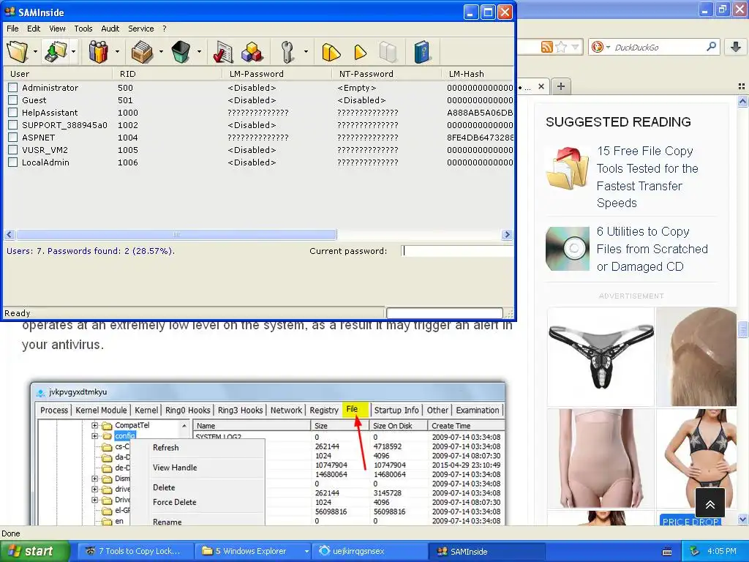Toggle the Administrator user checkbox
This screenshot has height=562, width=749.
13,88
